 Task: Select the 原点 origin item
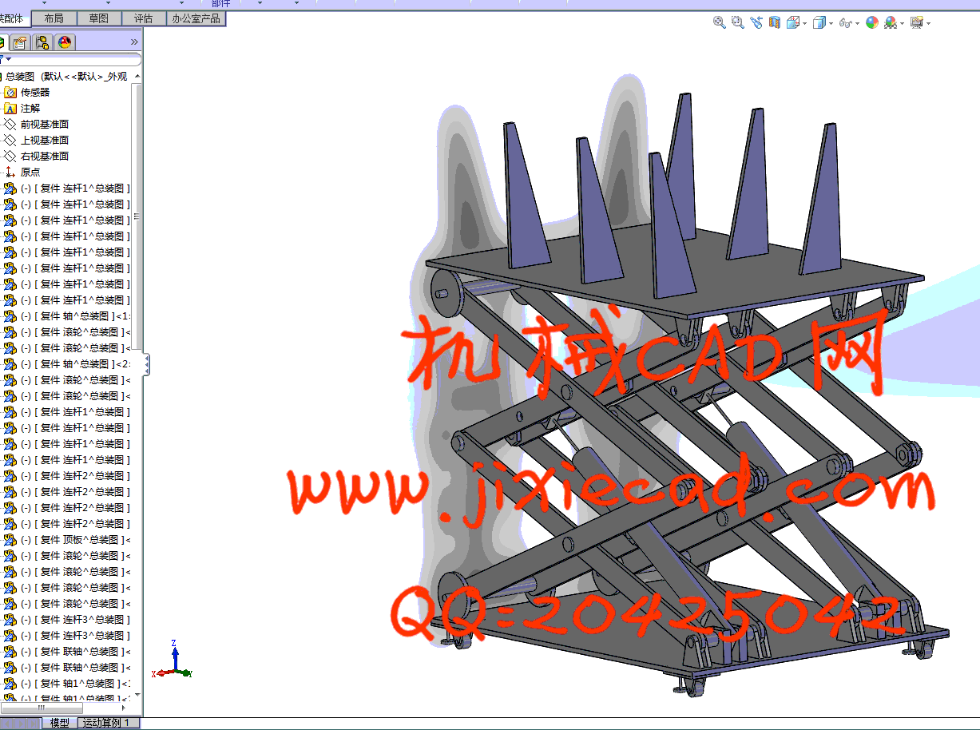point(30,173)
